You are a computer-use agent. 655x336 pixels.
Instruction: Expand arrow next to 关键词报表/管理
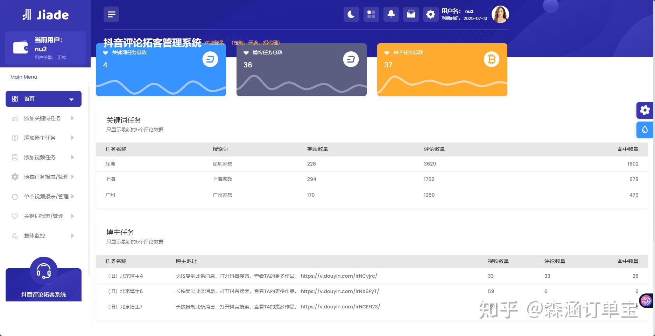72,216
